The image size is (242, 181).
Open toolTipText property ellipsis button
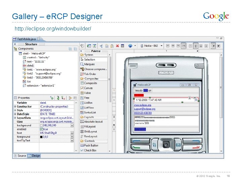pos(72,140)
